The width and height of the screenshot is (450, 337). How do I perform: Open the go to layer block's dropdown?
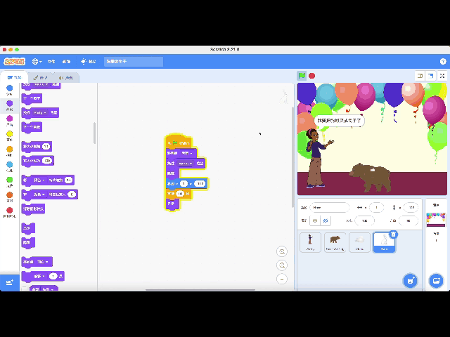pos(43,262)
